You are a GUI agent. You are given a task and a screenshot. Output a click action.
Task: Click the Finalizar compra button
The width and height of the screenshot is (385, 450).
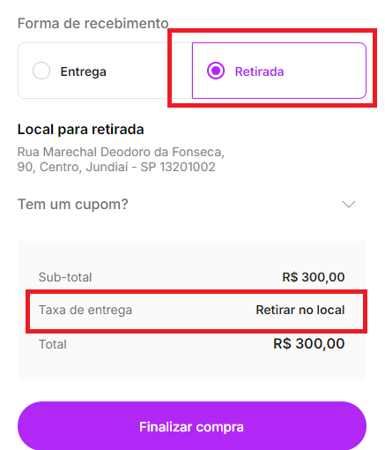point(192,426)
